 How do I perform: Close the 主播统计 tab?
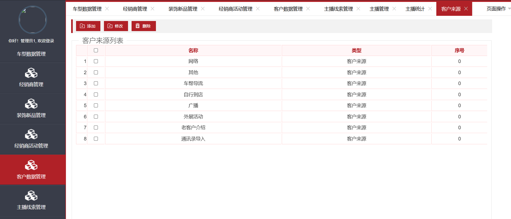coord(430,9)
